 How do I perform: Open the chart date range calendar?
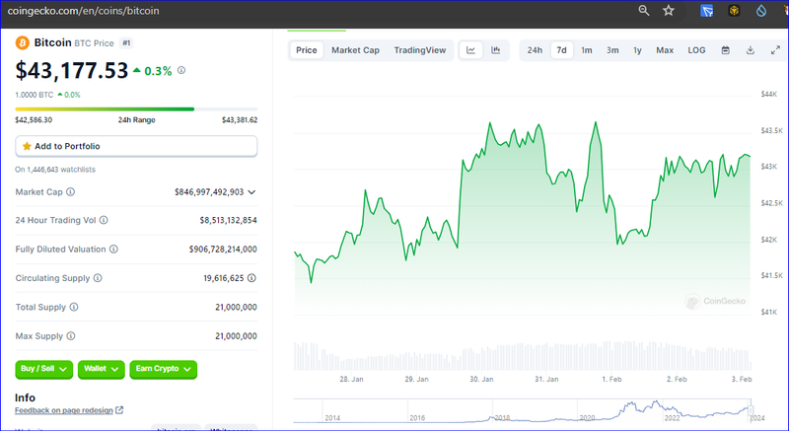tap(725, 50)
